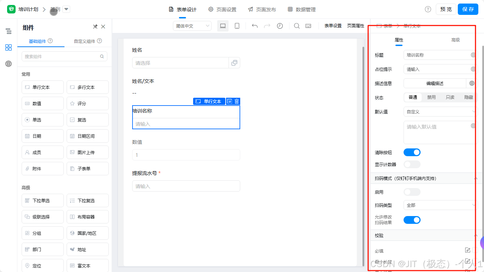Open the outline tree sidebar icon
The image size is (484, 272).
click(9, 31)
